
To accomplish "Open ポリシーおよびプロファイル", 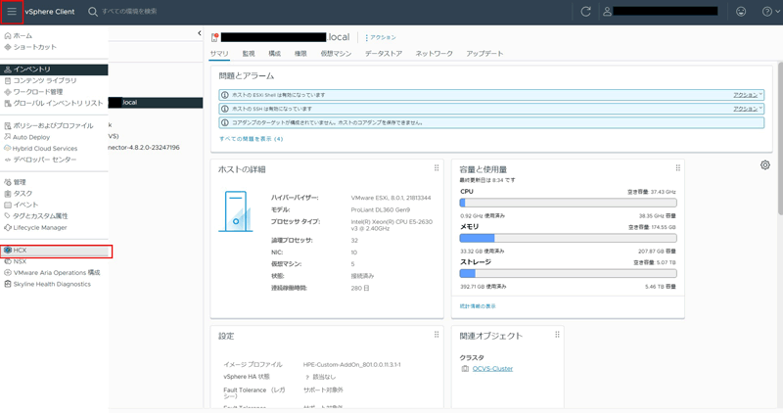I will coord(54,126).
